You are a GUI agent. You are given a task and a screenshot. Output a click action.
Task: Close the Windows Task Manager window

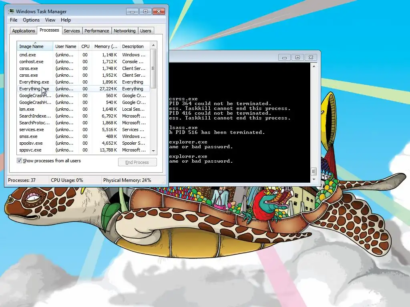pyautogui.click(x=159, y=12)
